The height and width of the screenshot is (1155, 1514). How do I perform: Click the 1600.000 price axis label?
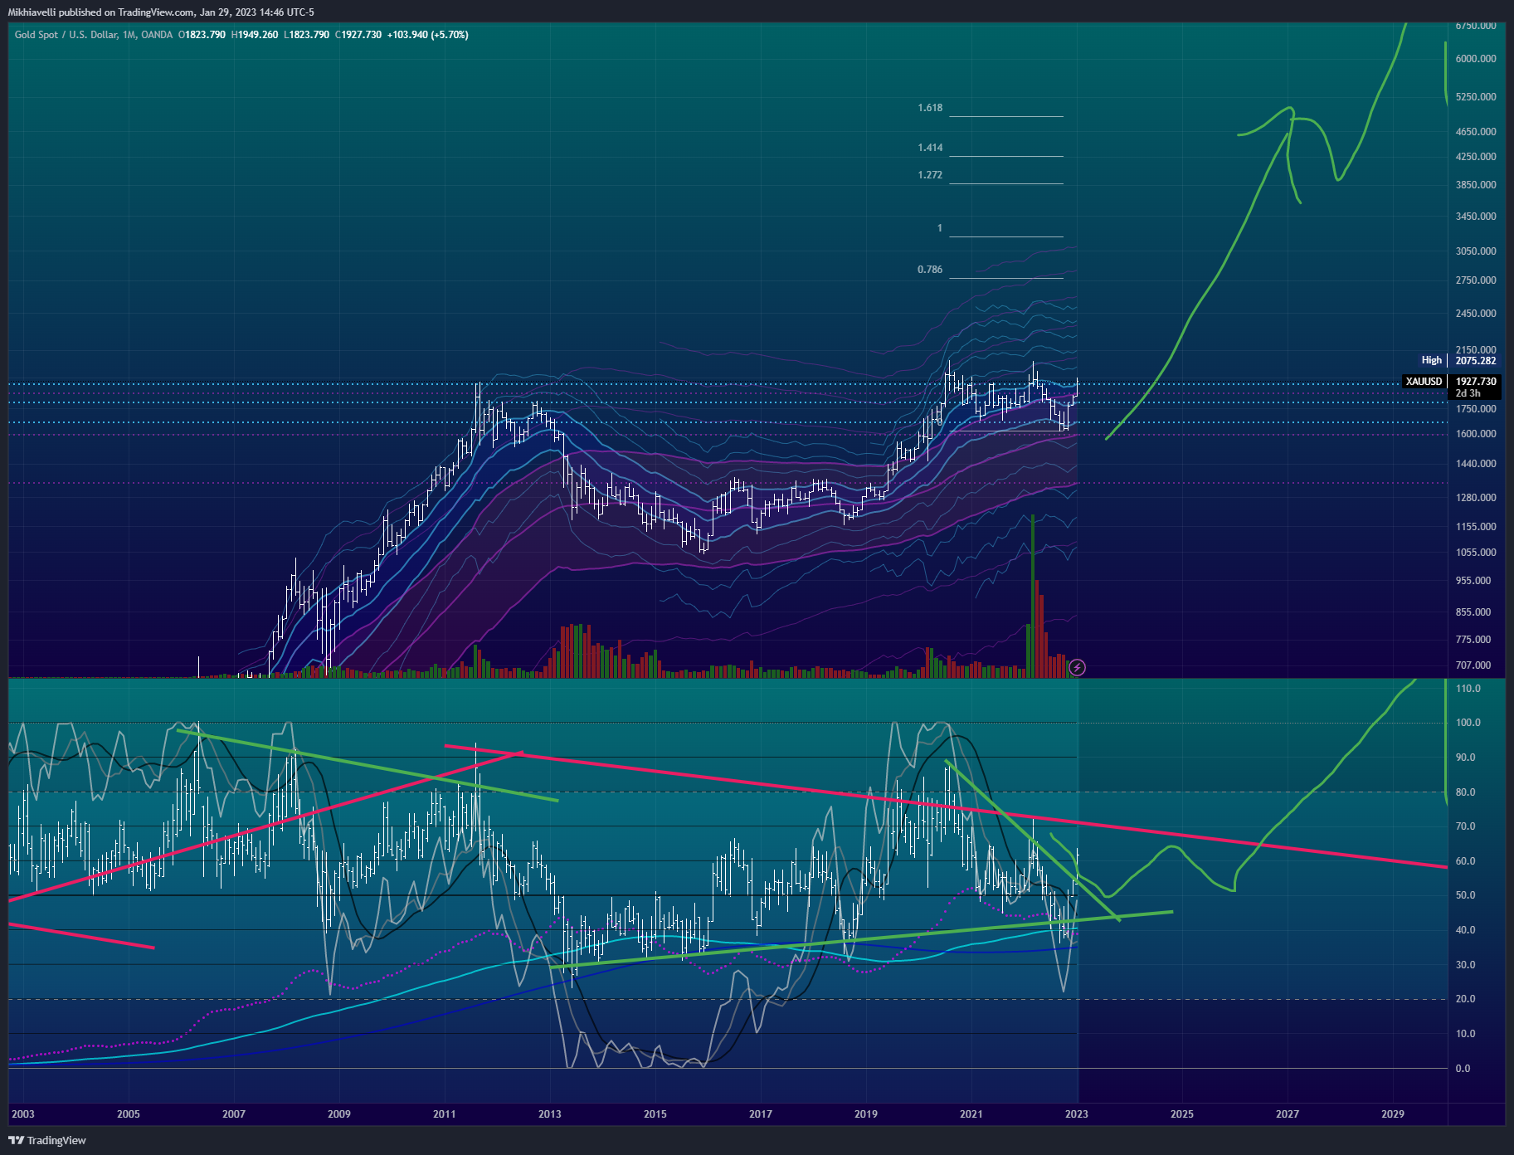(1476, 434)
